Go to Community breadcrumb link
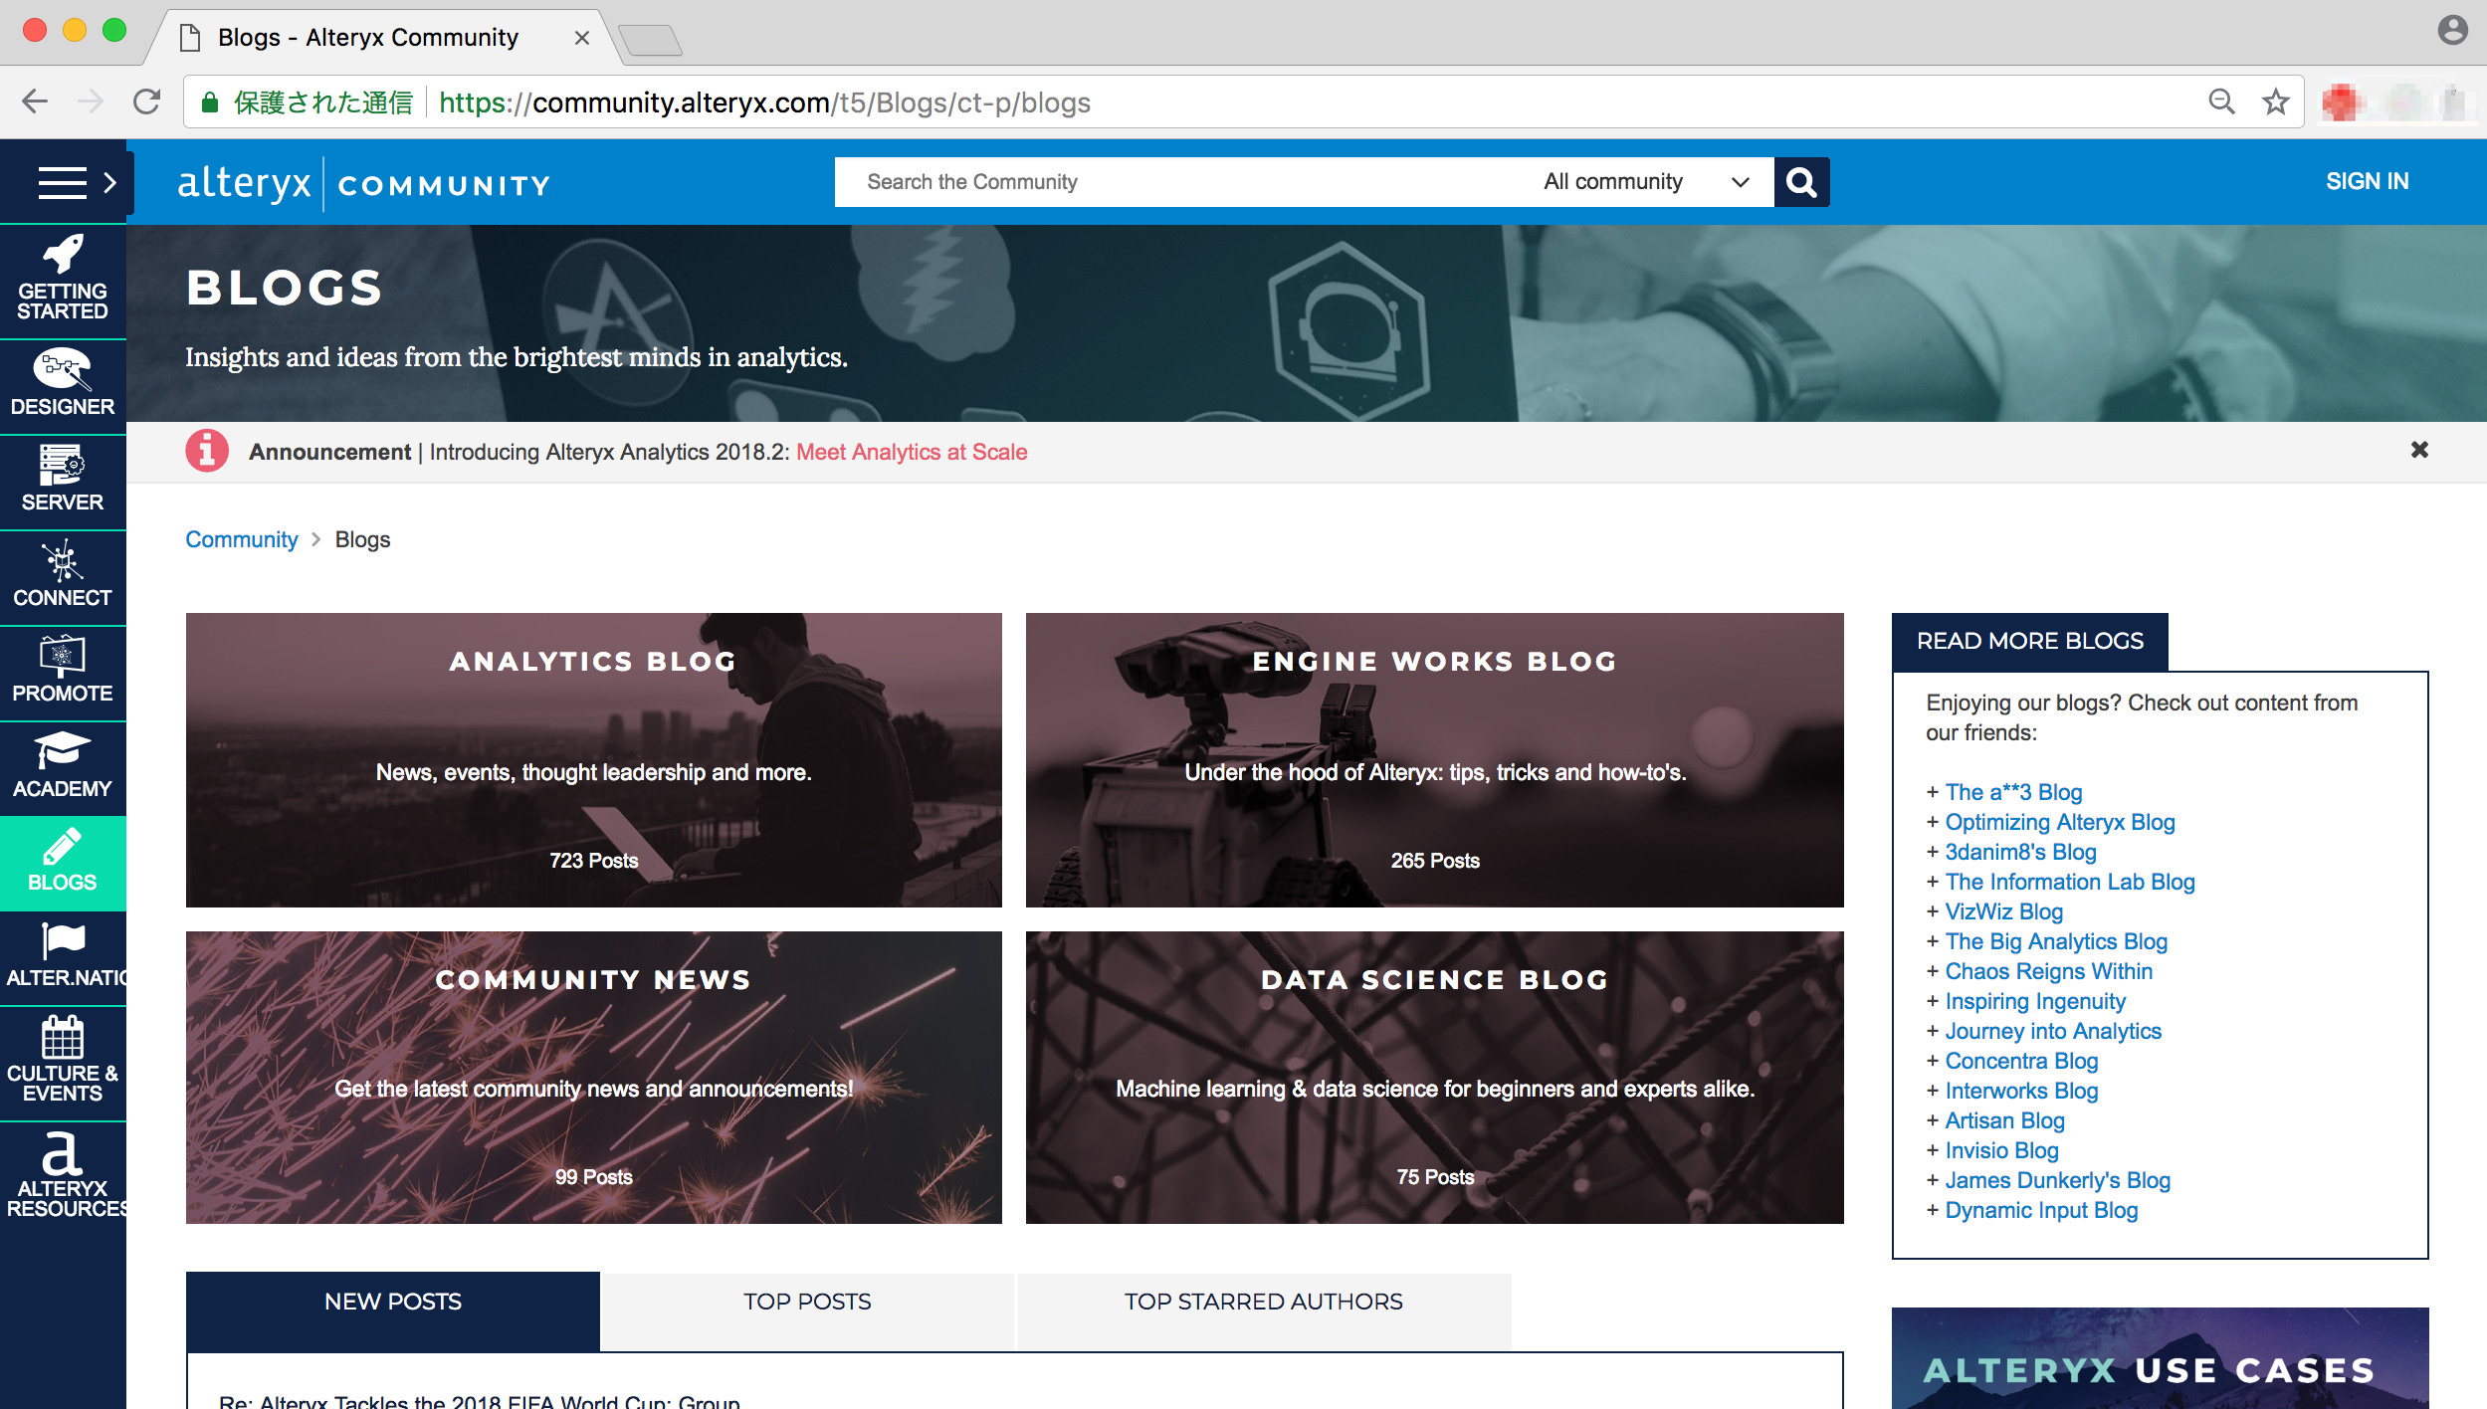The image size is (2487, 1409). click(x=242, y=539)
